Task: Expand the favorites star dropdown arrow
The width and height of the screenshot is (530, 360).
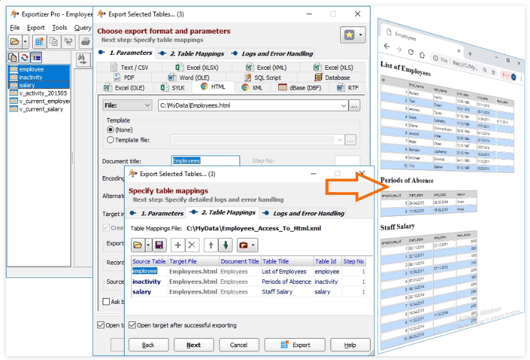Action: pyautogui.click(x=361, y=35)
